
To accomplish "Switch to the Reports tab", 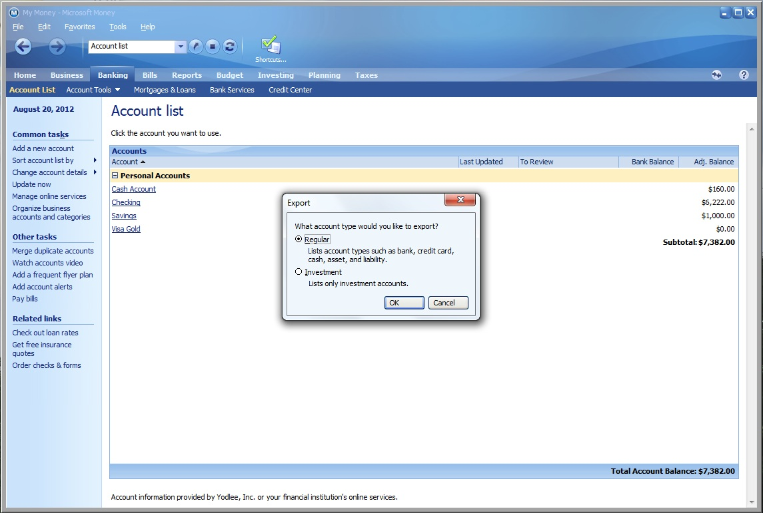I will click(187, 75).
